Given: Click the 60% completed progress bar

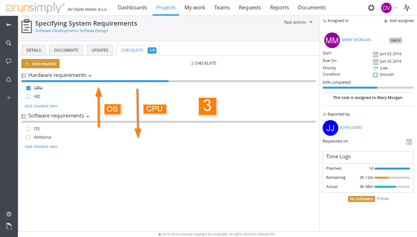Looking at the screenshot, I should coord(368,88).
